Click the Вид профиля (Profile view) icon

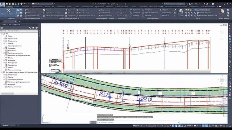(x=100, y=10)
